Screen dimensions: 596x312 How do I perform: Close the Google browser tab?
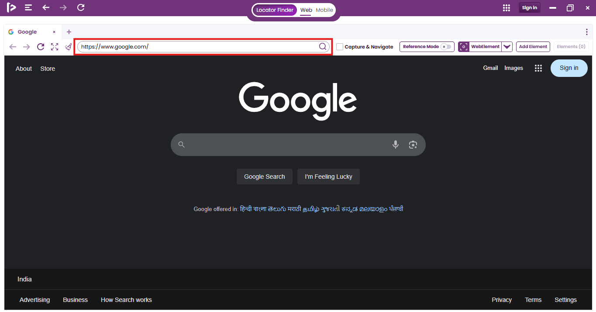[x=54, y=32]
